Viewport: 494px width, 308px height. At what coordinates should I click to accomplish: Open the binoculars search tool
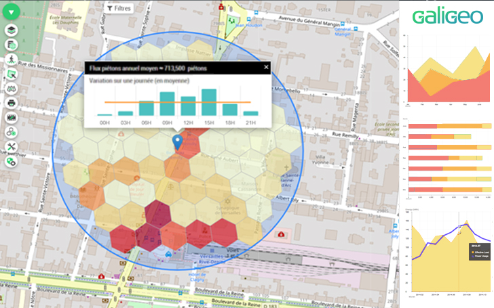click(12, 89)
